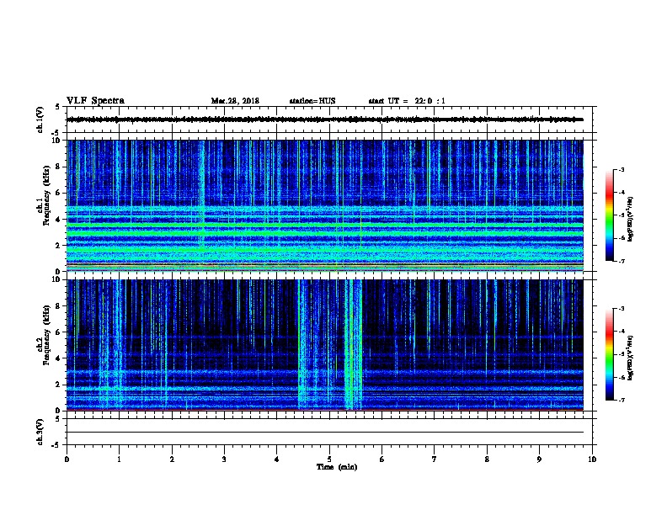Click the "start UT = 22:0 :1" text
This screenshot has height=515, width=667.
pos(407,101)
